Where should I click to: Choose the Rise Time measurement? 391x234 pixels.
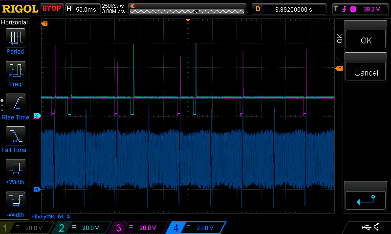(15, 103)
